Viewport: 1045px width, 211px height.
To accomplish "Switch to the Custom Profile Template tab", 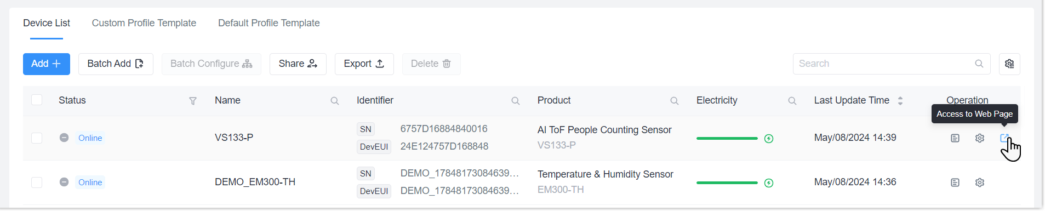I will tap(144, 23).
